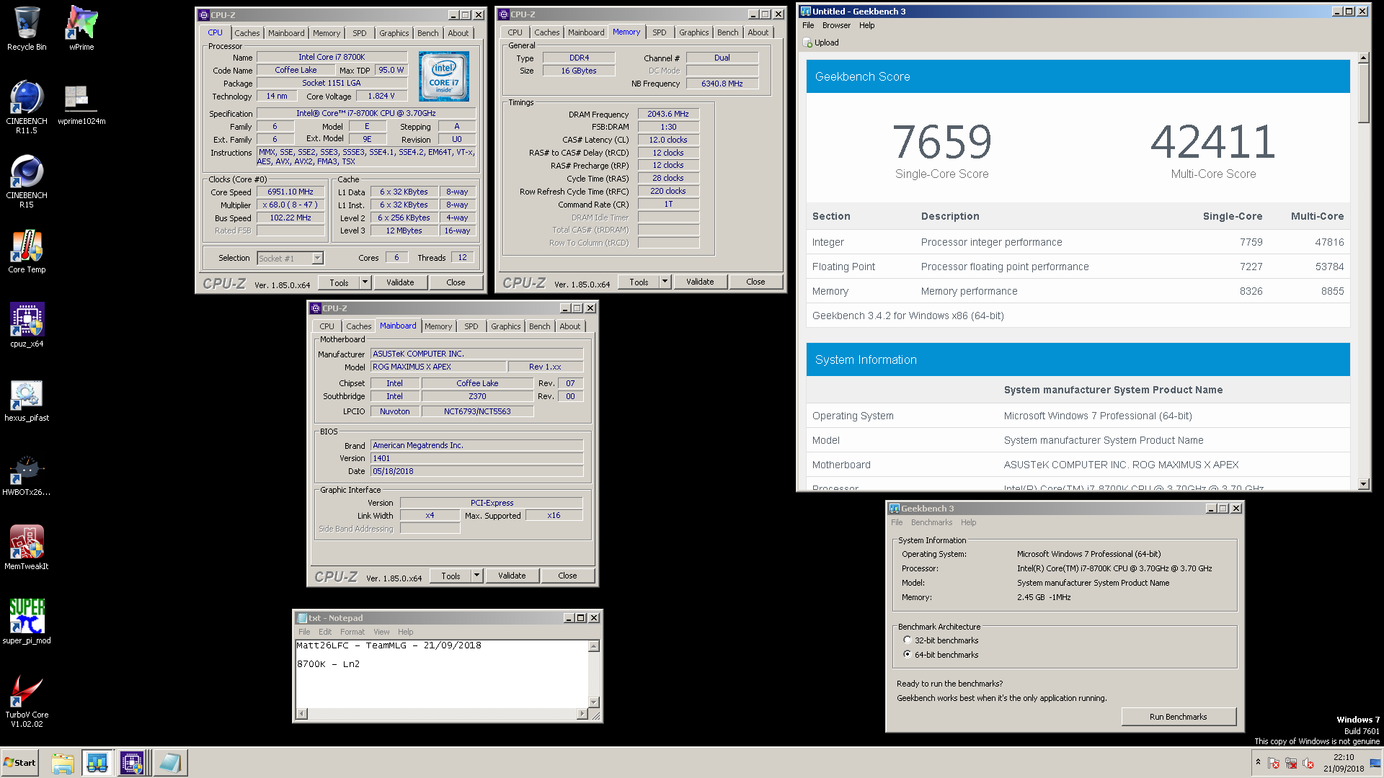
Task: Click Notepad text area
Action: tap(442, 674)
